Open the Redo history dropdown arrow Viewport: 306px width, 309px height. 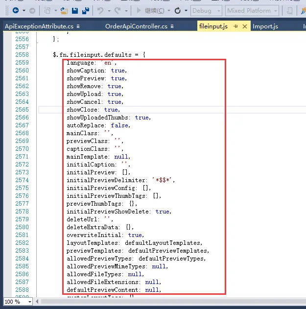[x=126, y=11]
